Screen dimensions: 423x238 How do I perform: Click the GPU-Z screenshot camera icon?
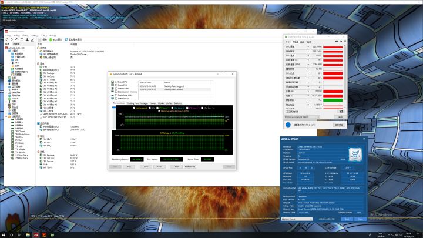(x=336, y=42)
